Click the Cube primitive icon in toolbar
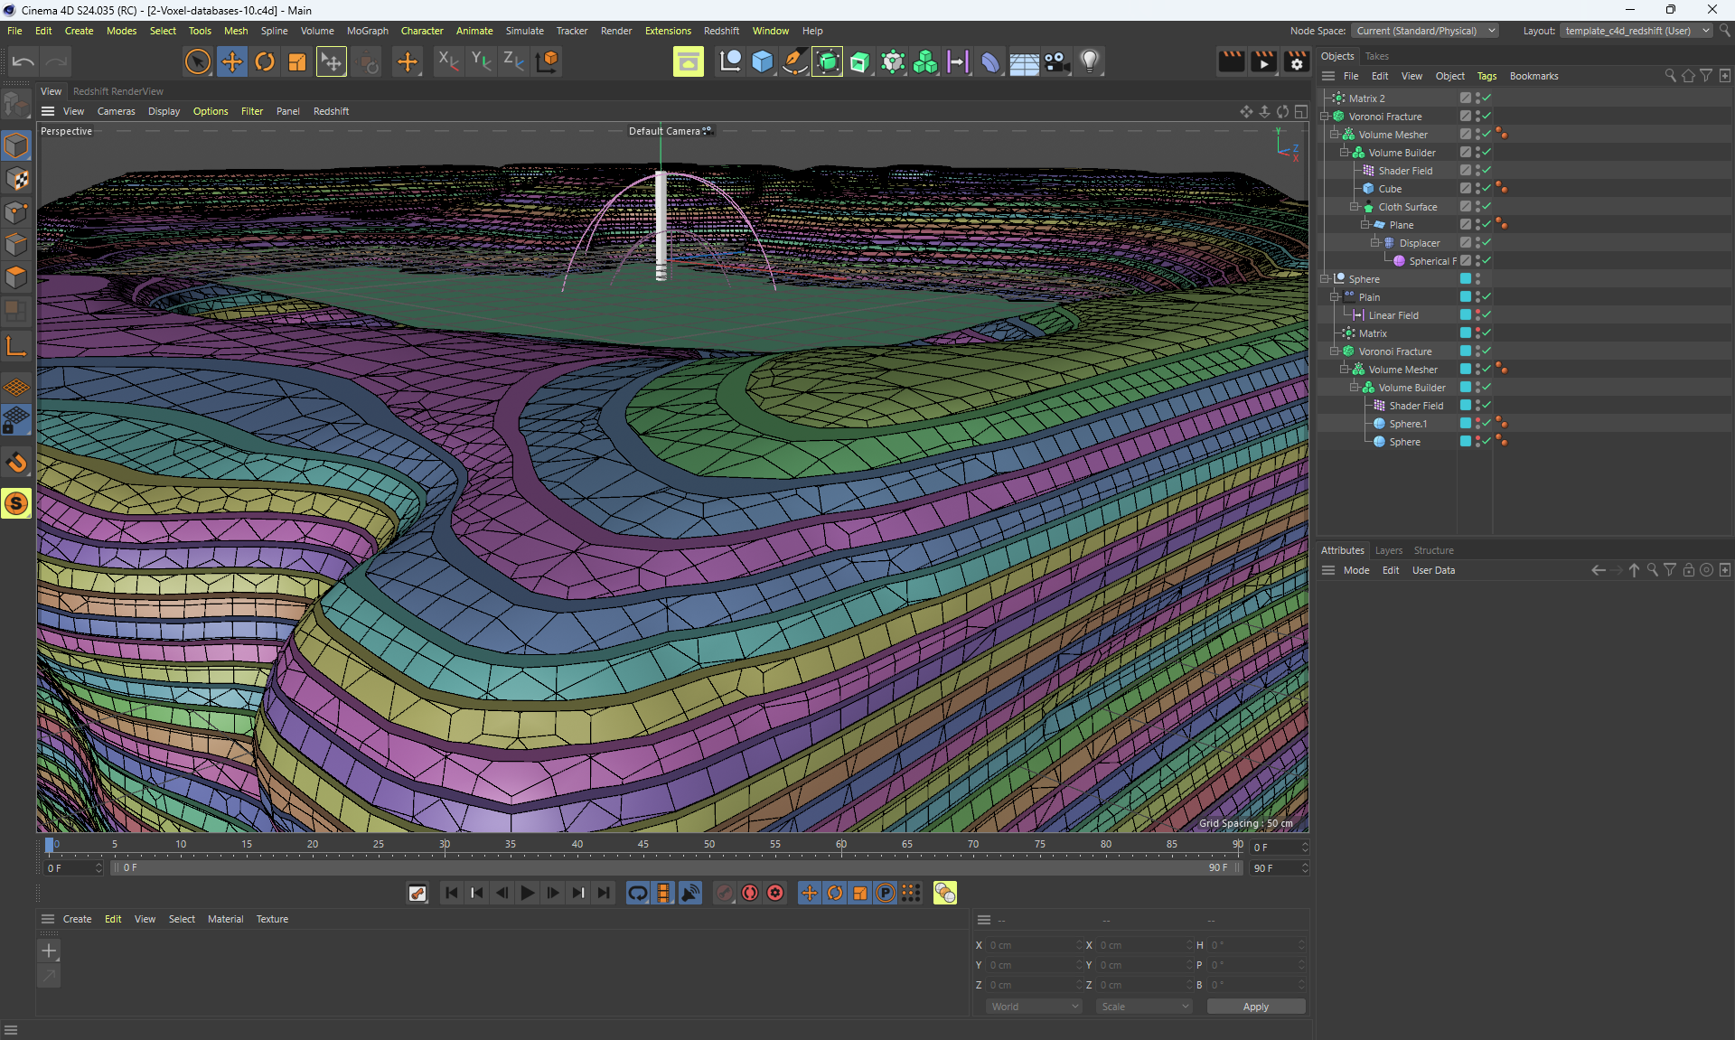This screenshot has width=1735, height=1040. tap(762, 61)
